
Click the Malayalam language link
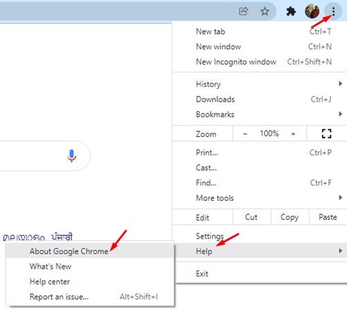(24, 238)
